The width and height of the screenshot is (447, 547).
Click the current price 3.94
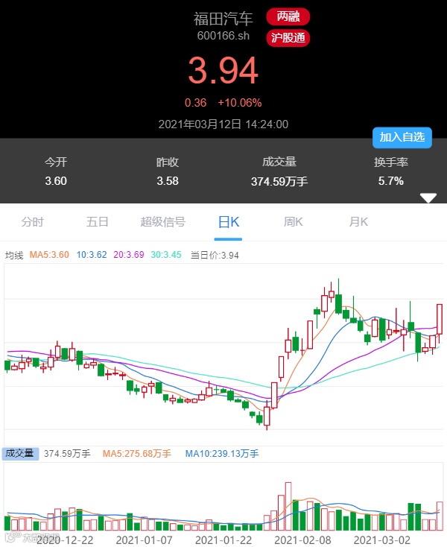(x=223, y=71)
